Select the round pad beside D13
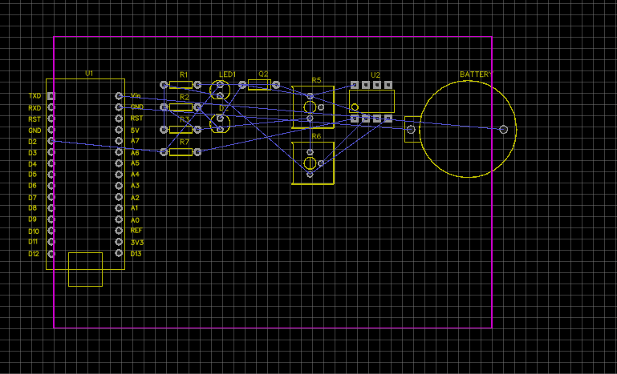The height and width of the screenshot is (374, 617). coord(119,253)
